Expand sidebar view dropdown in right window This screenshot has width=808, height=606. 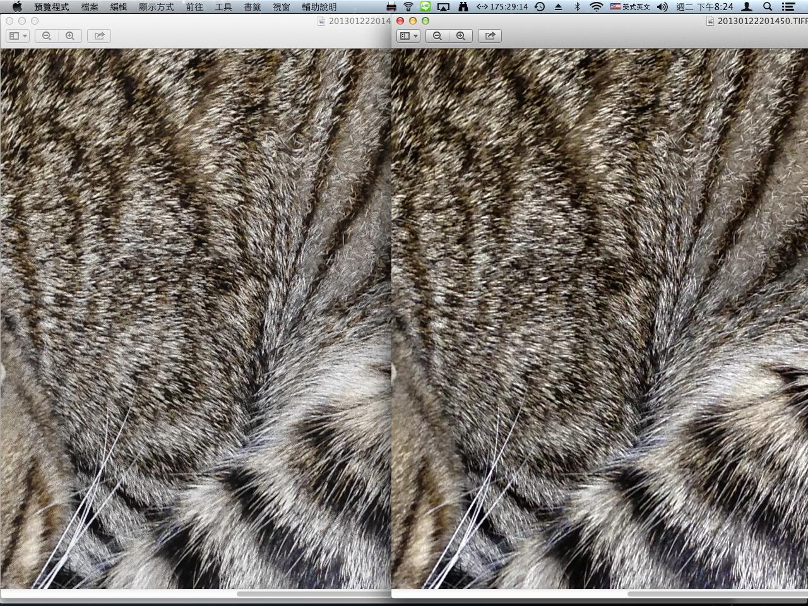tap(408, 36)
